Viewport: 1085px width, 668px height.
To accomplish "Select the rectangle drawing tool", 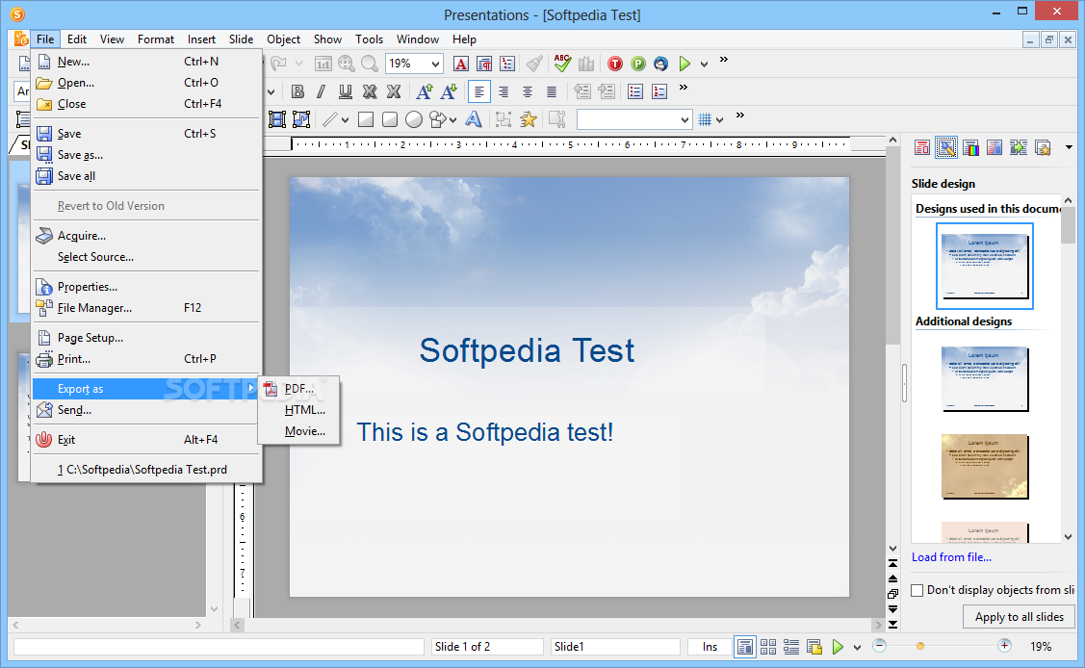I will coord(366,119).
